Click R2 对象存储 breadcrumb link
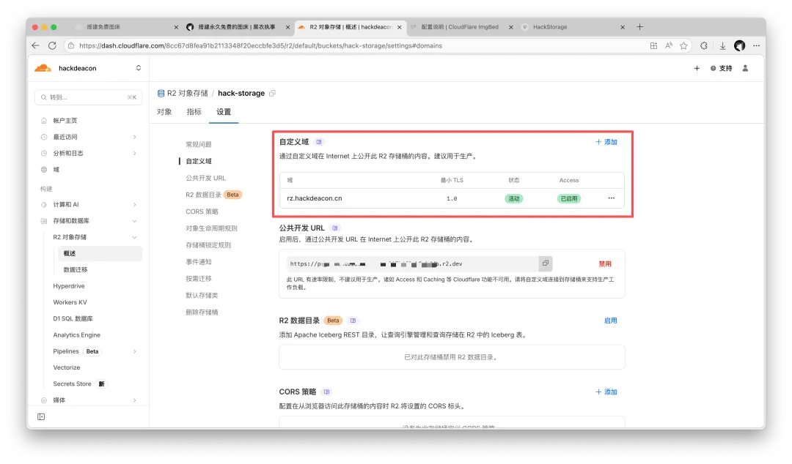The image size is (792, 464). [x=183, y=93]
